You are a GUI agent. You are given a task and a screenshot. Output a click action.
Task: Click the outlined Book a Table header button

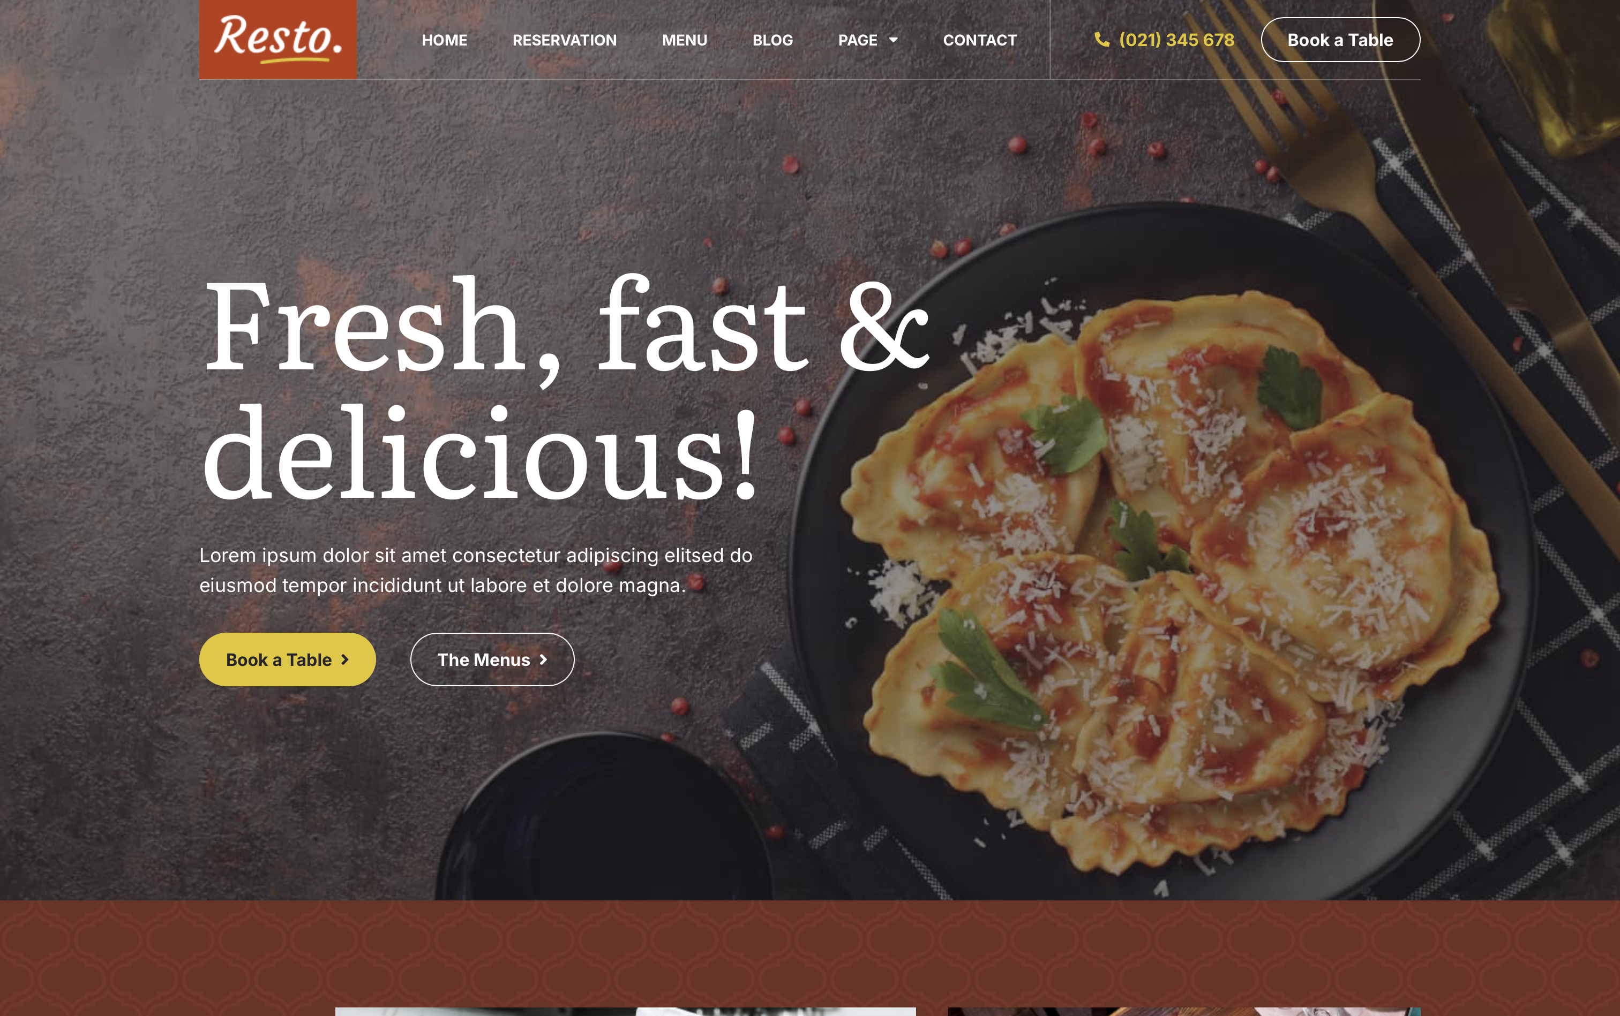click(x=1340, y=40)
